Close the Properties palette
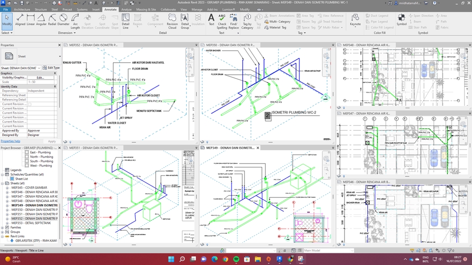 tap(59, 45)
